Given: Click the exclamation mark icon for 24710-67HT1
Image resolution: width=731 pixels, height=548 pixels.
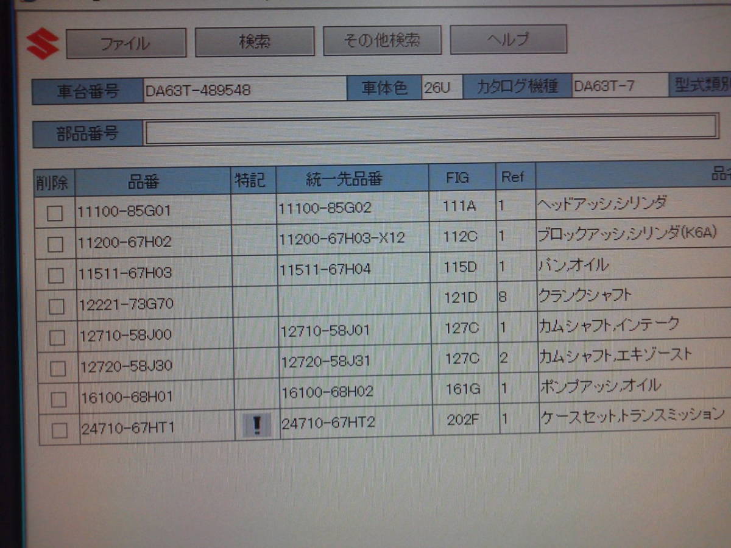Looking at the screenshot, I should click(256, 424).
